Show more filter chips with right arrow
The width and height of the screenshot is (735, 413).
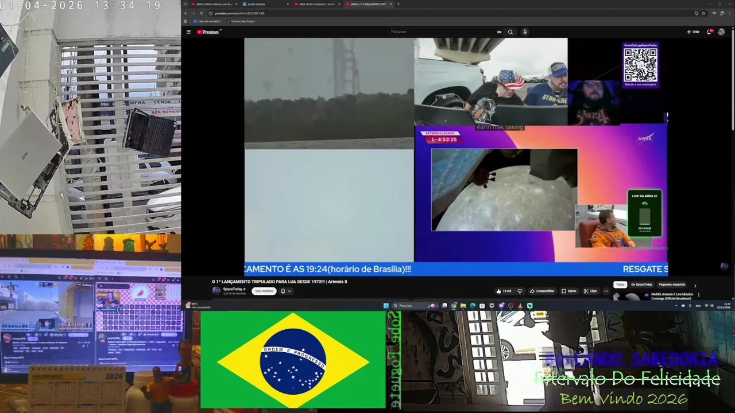tap(695, 285)
